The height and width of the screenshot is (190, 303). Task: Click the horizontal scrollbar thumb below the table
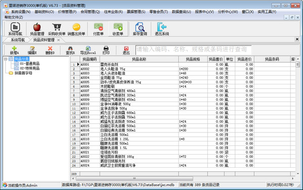(x=135, y=178)
